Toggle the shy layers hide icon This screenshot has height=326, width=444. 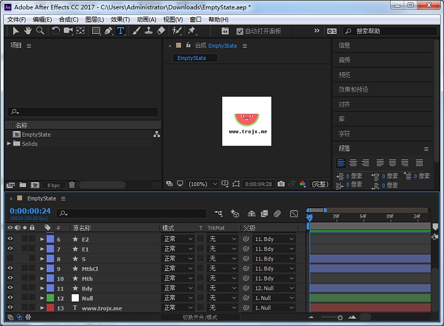tap(251, 213)
